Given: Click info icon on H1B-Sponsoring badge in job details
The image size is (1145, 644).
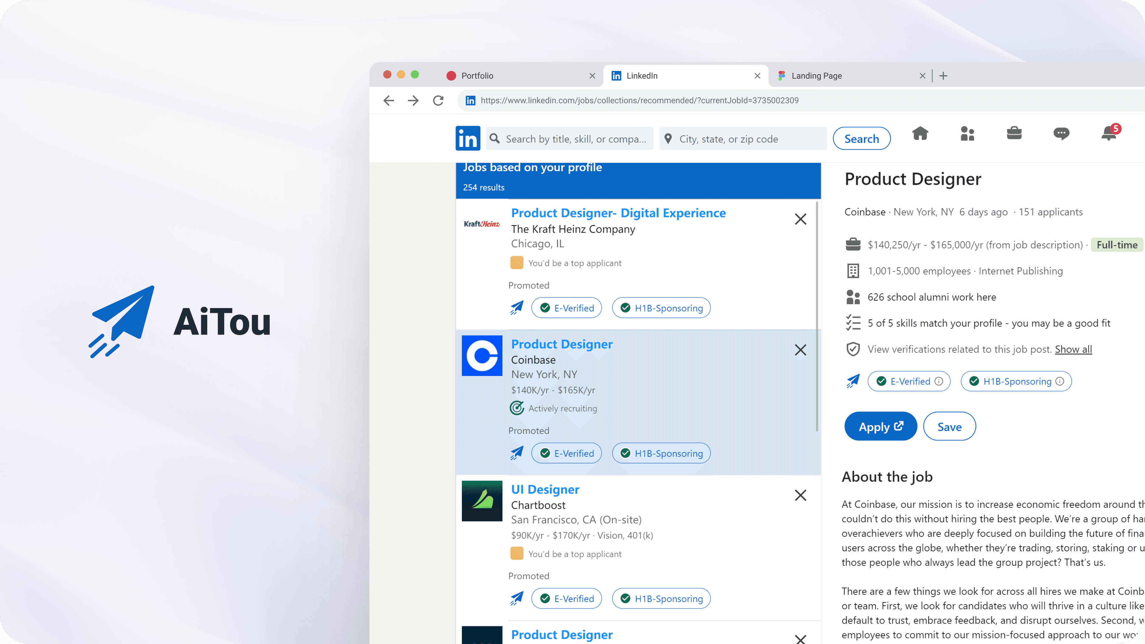Looking at the screenshot, I should [x=1060, y=381].
